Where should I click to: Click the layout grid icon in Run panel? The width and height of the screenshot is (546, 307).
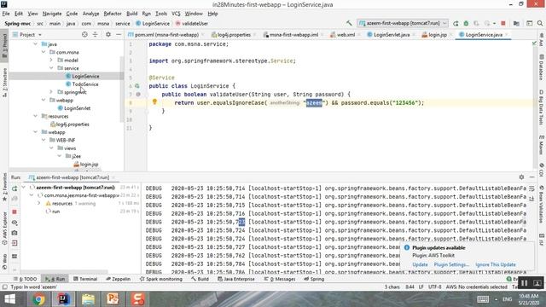(x=15, y=256)
